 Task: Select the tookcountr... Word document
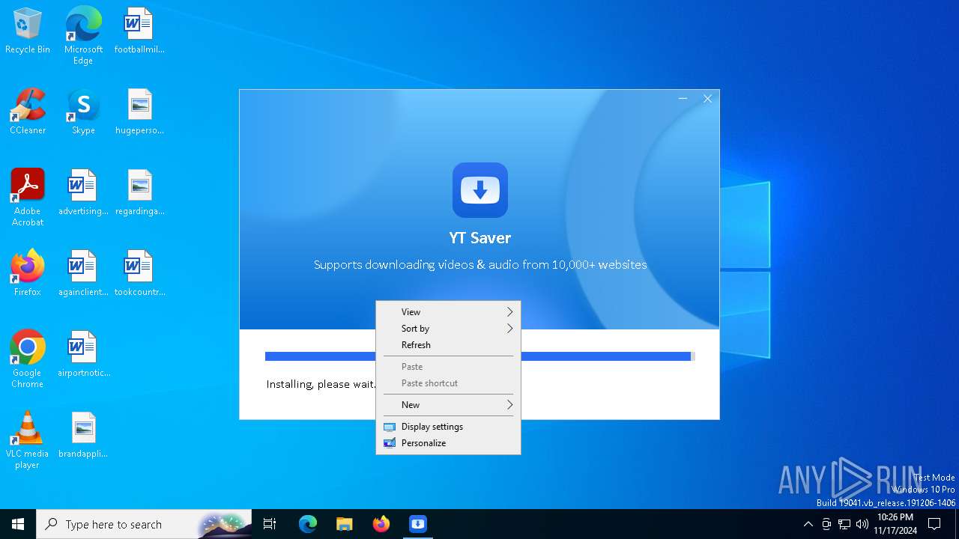tap(139, 274)
